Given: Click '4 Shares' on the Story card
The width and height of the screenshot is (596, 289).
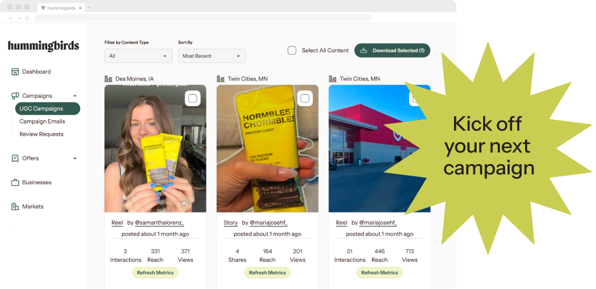Looking at the screenshot, I should 237,256.
